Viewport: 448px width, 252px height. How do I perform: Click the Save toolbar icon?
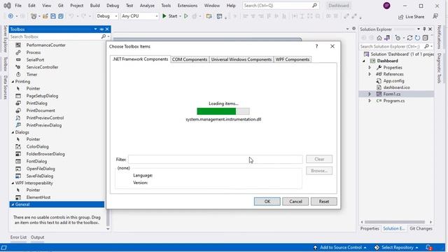tap(53, 16)
